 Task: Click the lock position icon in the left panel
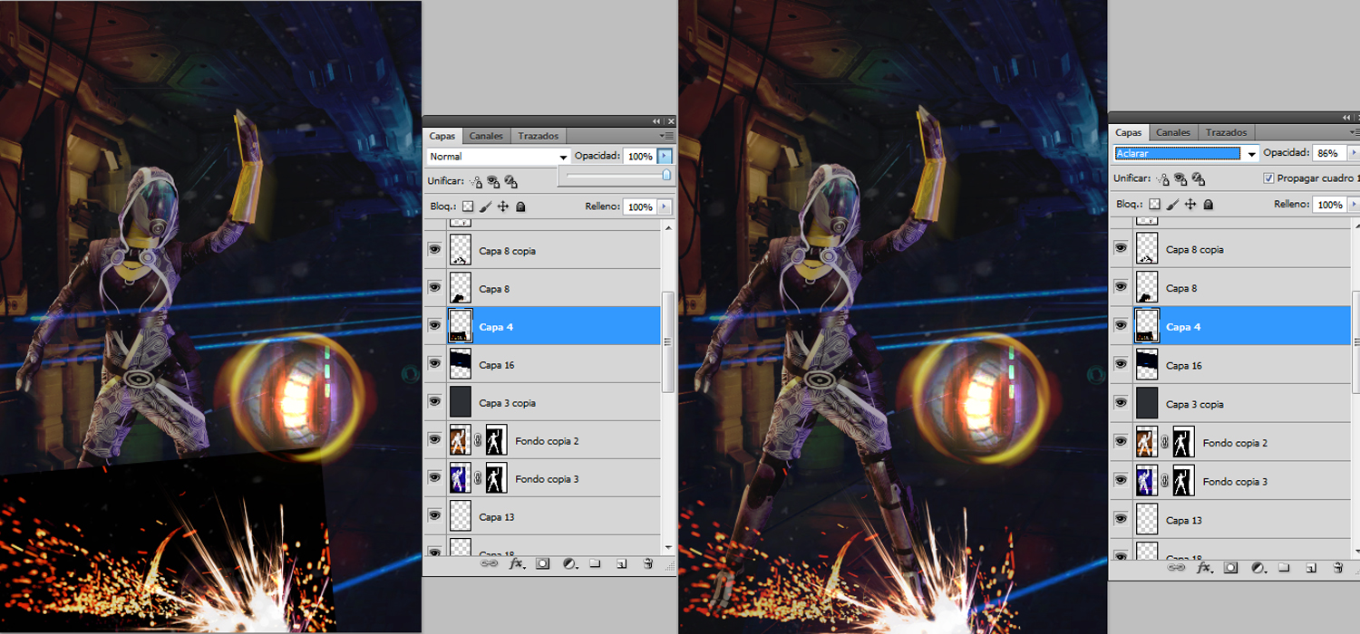coord(503,207)
